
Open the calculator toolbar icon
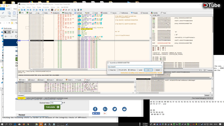(78, 10)
